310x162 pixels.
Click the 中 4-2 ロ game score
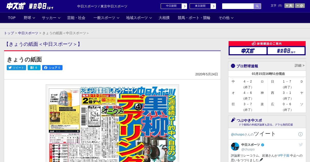(x=248, y=84)
